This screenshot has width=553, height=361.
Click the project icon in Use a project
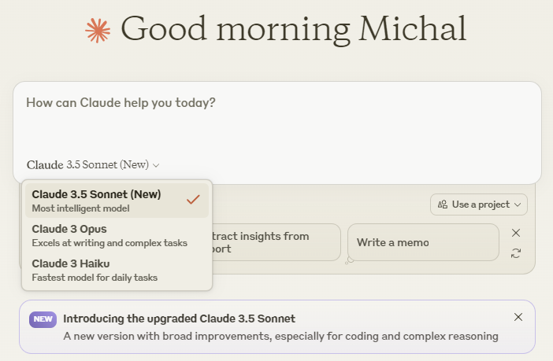coord(442,204)
